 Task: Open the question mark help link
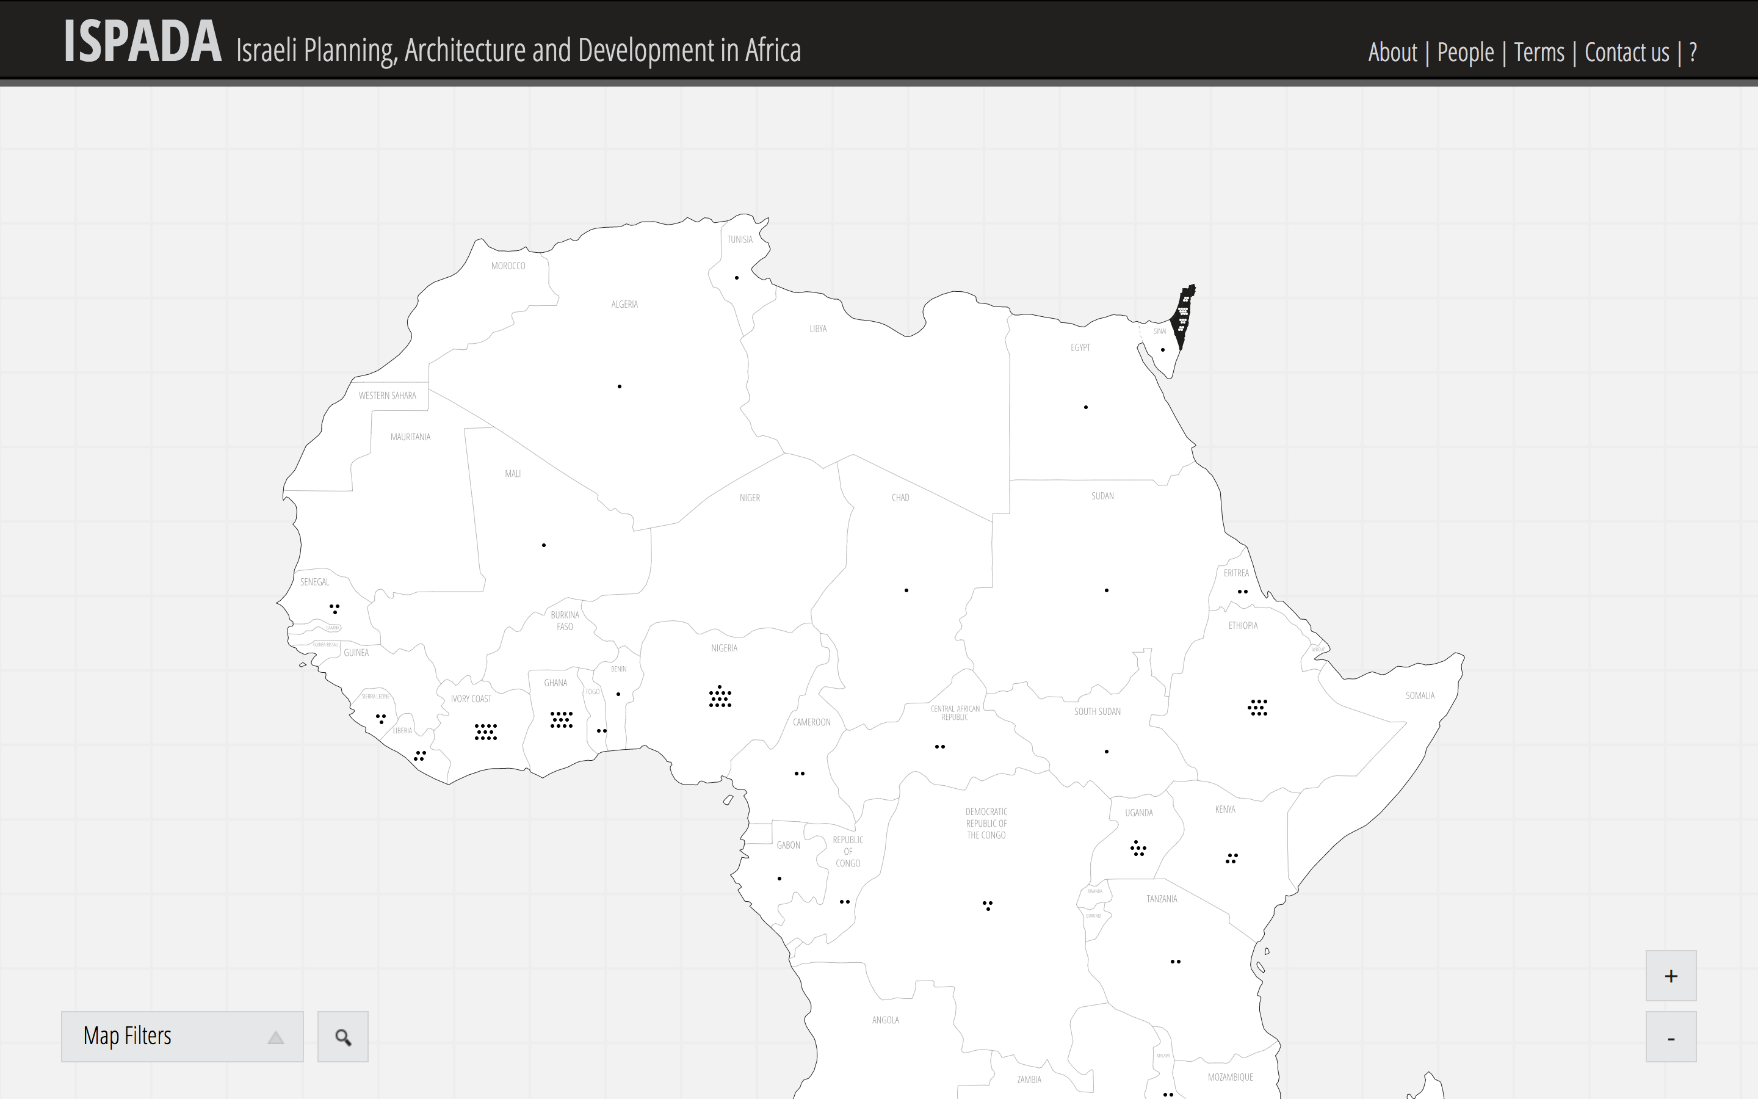(x=1693, y=53)
